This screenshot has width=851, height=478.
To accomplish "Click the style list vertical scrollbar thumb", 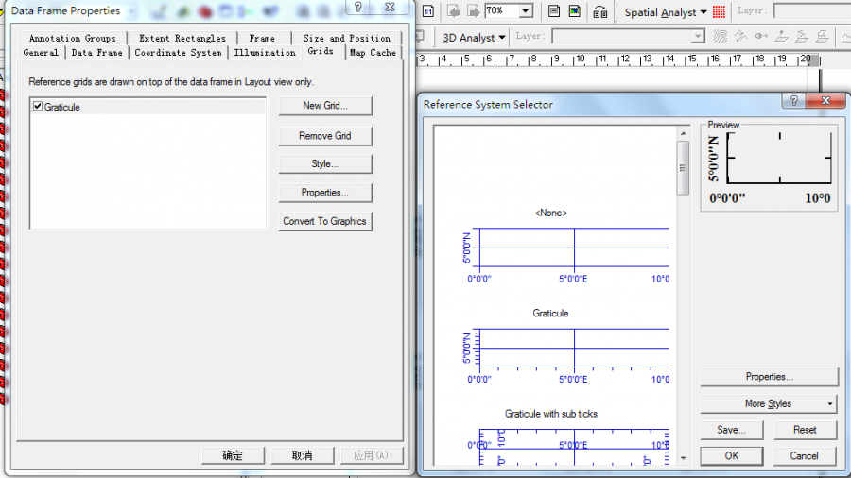I will click(683, 168).
